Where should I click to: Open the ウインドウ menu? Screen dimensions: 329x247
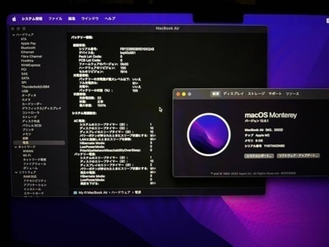pos(90,19)
